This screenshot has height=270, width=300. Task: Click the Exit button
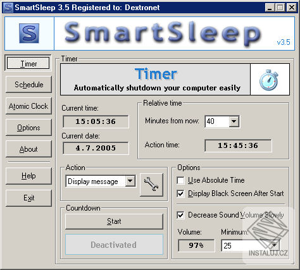[28, 198]
